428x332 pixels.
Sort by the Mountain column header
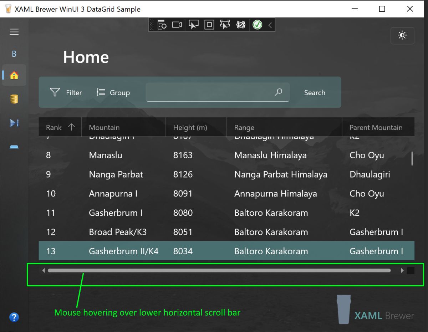click(x=124, y=127)
